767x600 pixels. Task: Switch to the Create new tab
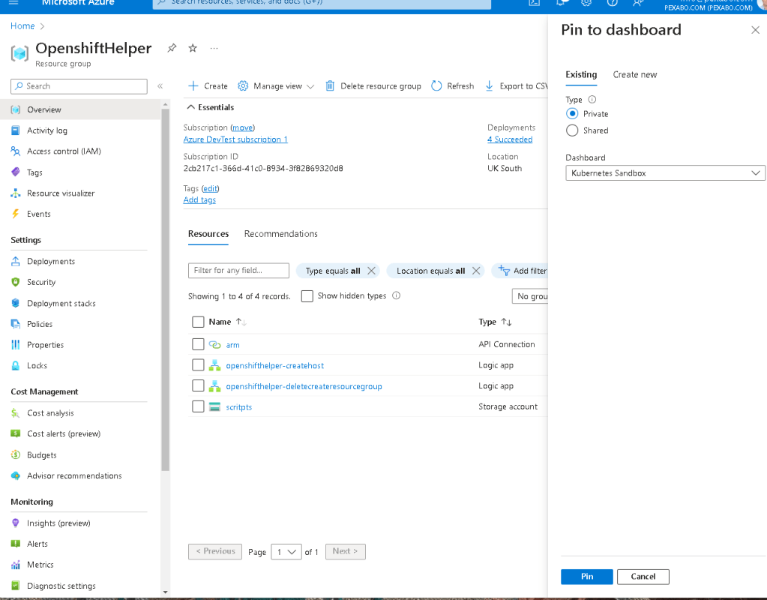click(634, 74)
